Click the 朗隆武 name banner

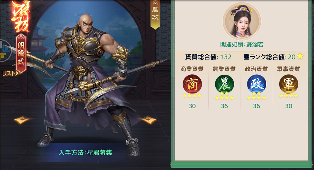(21, 53)
